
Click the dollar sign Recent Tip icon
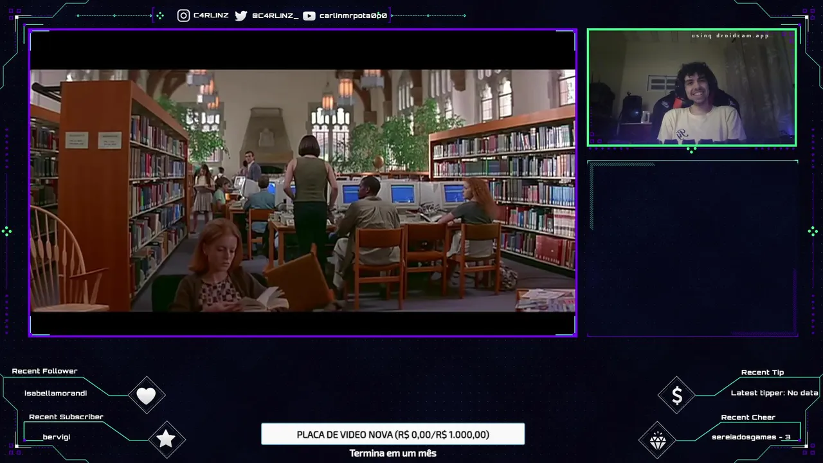point(677,395)
